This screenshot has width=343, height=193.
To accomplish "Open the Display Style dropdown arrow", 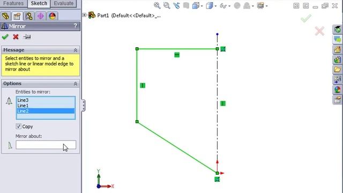I will pos(215,6).
